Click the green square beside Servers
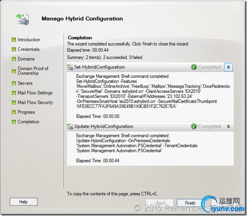247x216 pixels. point(14,83)
